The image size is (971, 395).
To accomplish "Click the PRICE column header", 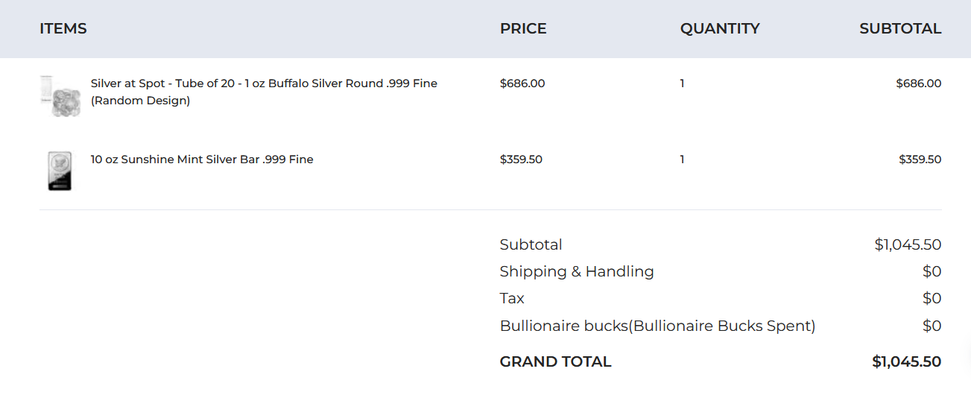I will click(x=523, y=29).
